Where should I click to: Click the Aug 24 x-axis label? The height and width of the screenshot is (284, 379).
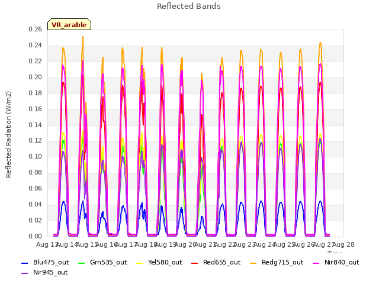[x=264, y=244]
